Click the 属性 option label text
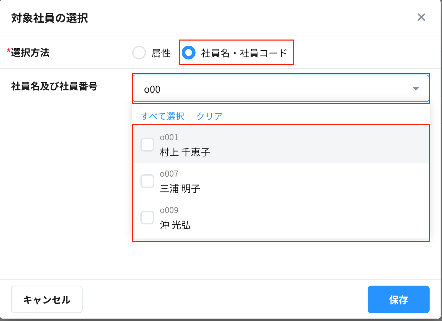The width and height of the screenshot is (442, 321). click(161, 53)
